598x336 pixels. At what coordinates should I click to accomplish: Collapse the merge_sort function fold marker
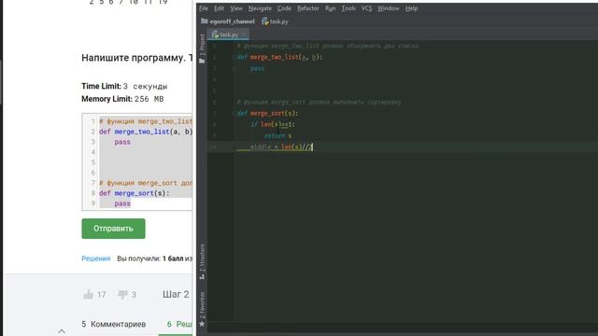tap(234, 113)
